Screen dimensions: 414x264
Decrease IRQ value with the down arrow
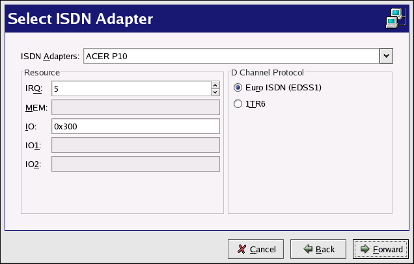pyautogui.click(x=215, y=92)
